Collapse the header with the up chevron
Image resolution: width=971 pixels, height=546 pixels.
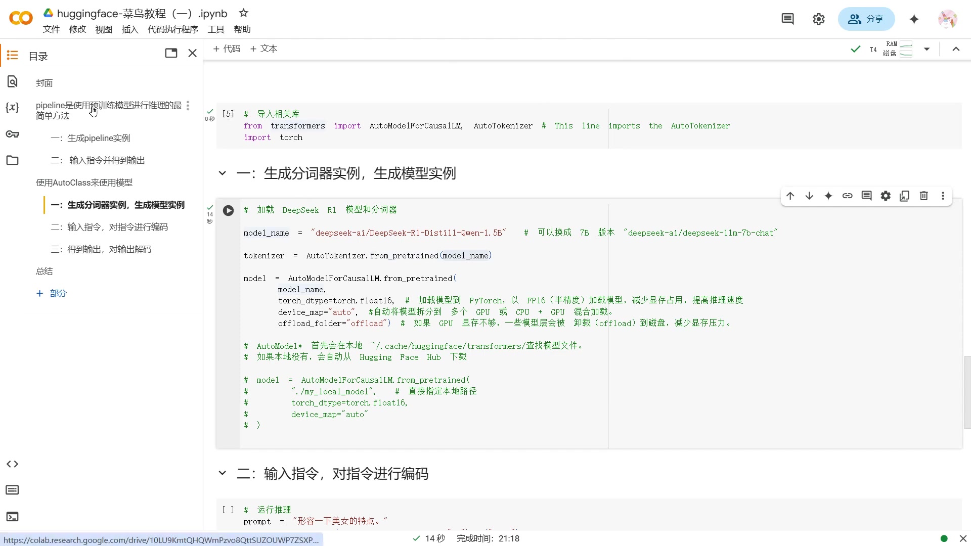(956, 49)
